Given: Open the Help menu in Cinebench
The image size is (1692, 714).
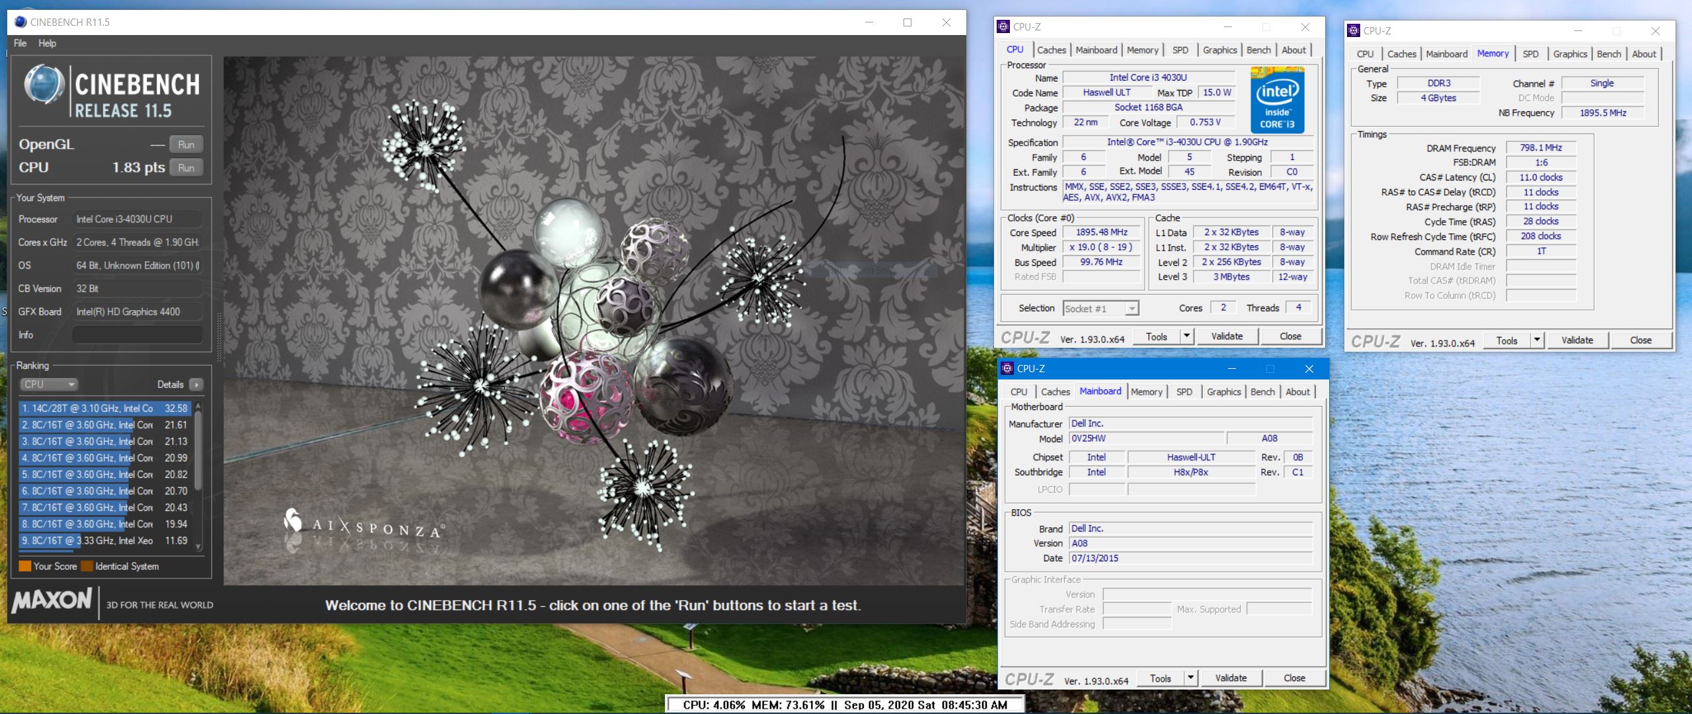Looking at the screenshot, I should coord(47,43).
